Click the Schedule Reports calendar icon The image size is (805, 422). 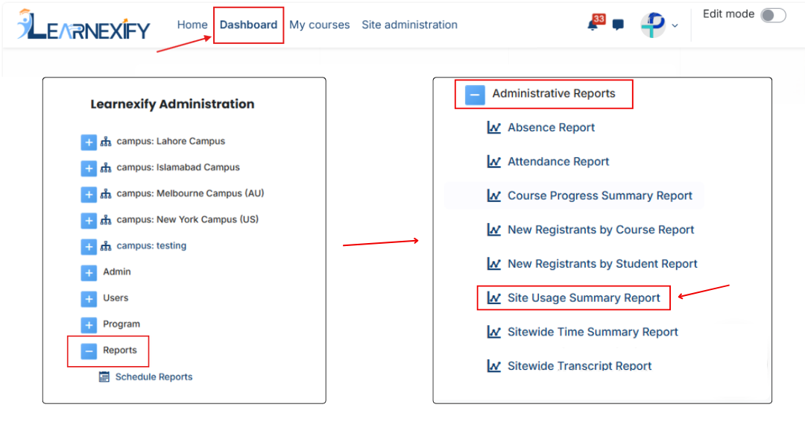[104, 377]
